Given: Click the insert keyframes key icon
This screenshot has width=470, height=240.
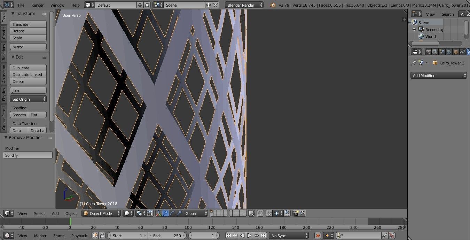Looking at the screenshot, I should [x=385, y=235].
